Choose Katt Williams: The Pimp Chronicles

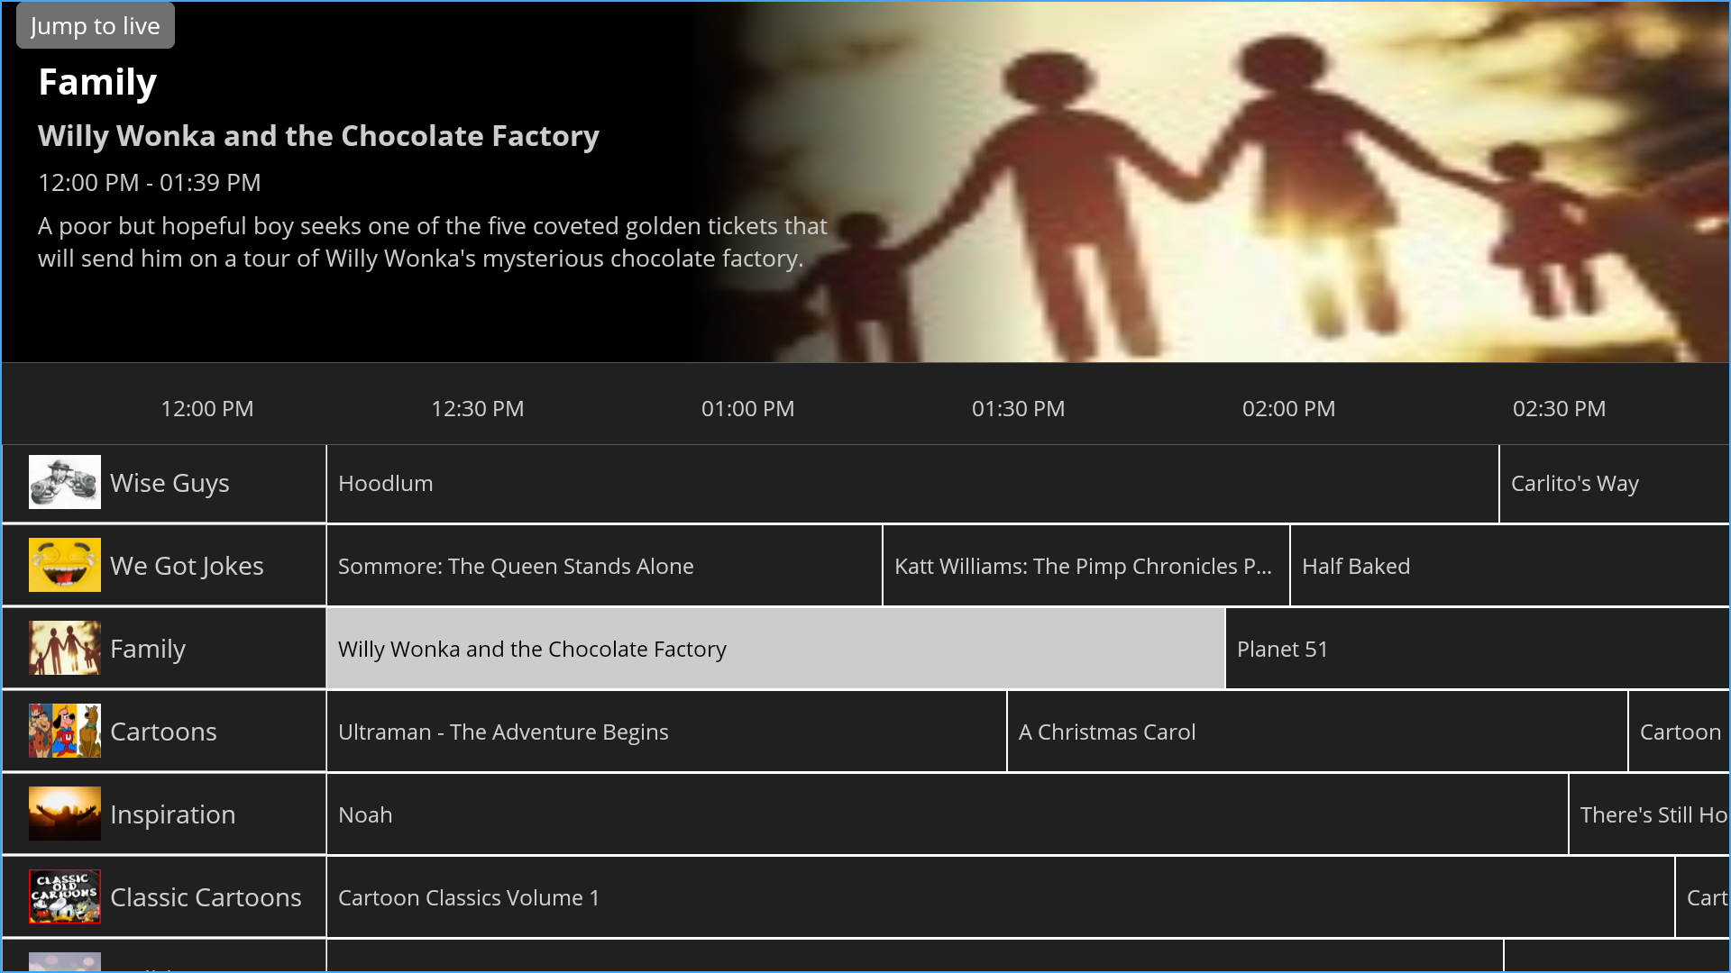[x=1085, y=567]
